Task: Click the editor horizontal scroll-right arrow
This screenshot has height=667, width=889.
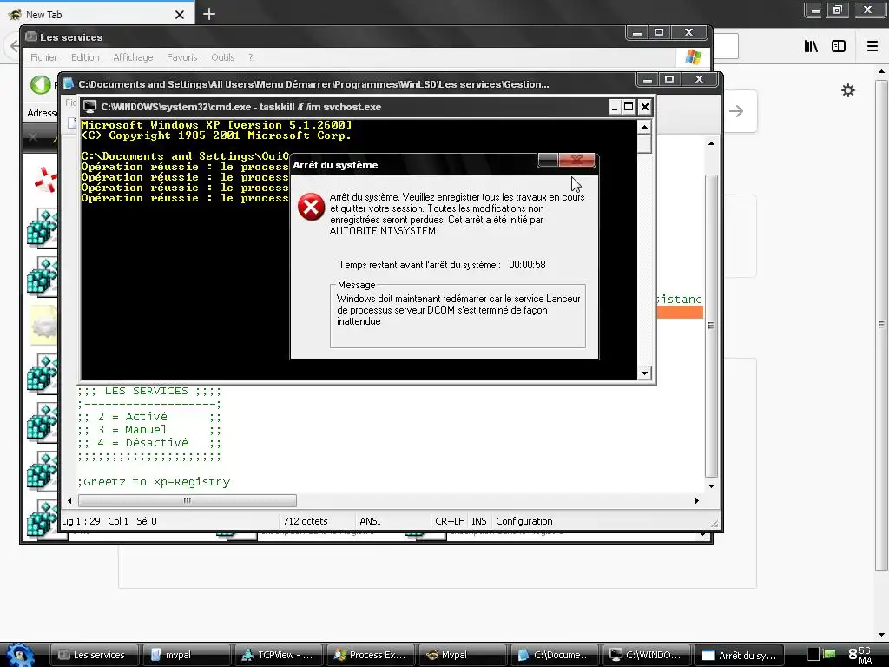Action: pyautogui.click(x=697, y=500)
